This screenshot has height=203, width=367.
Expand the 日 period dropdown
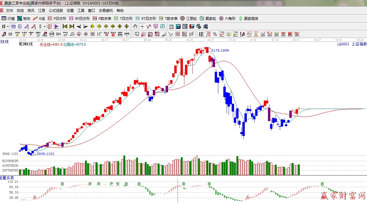click(5, 26)
